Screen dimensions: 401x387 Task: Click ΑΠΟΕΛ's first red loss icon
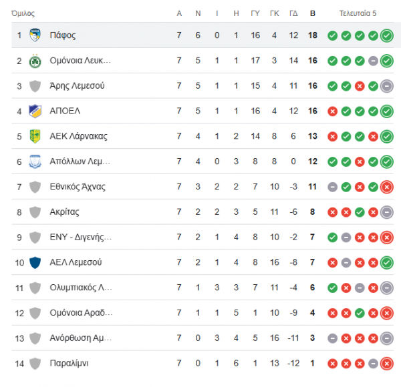click(332, 111)
